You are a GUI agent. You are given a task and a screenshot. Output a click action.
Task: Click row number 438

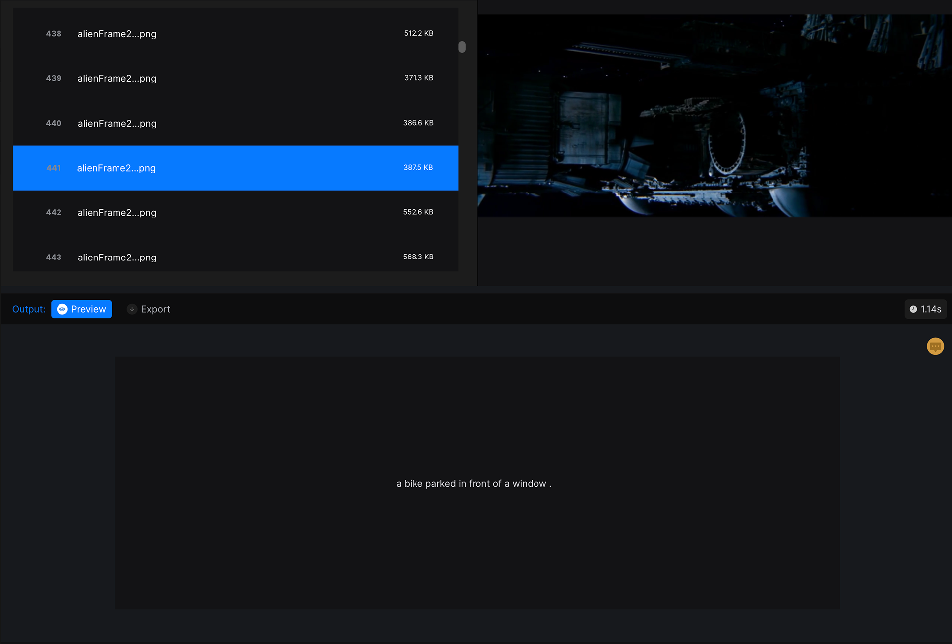54,34
